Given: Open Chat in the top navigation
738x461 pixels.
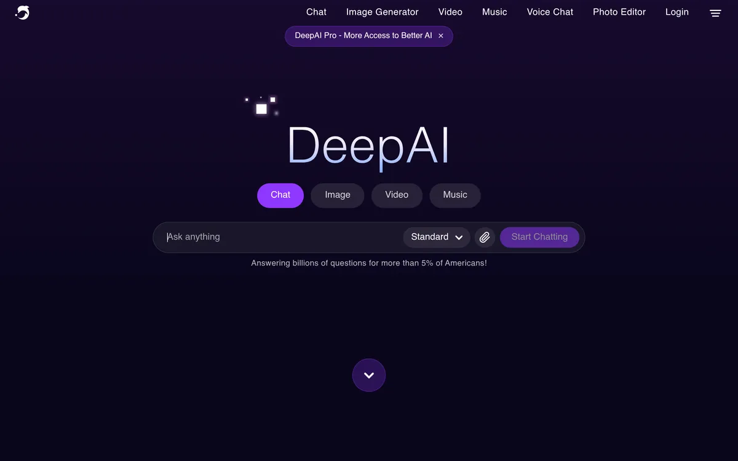Looking at the screenshot, I should tap(316, 12).
